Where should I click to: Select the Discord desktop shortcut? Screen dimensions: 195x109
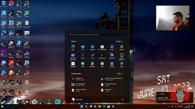coord(4,63)
